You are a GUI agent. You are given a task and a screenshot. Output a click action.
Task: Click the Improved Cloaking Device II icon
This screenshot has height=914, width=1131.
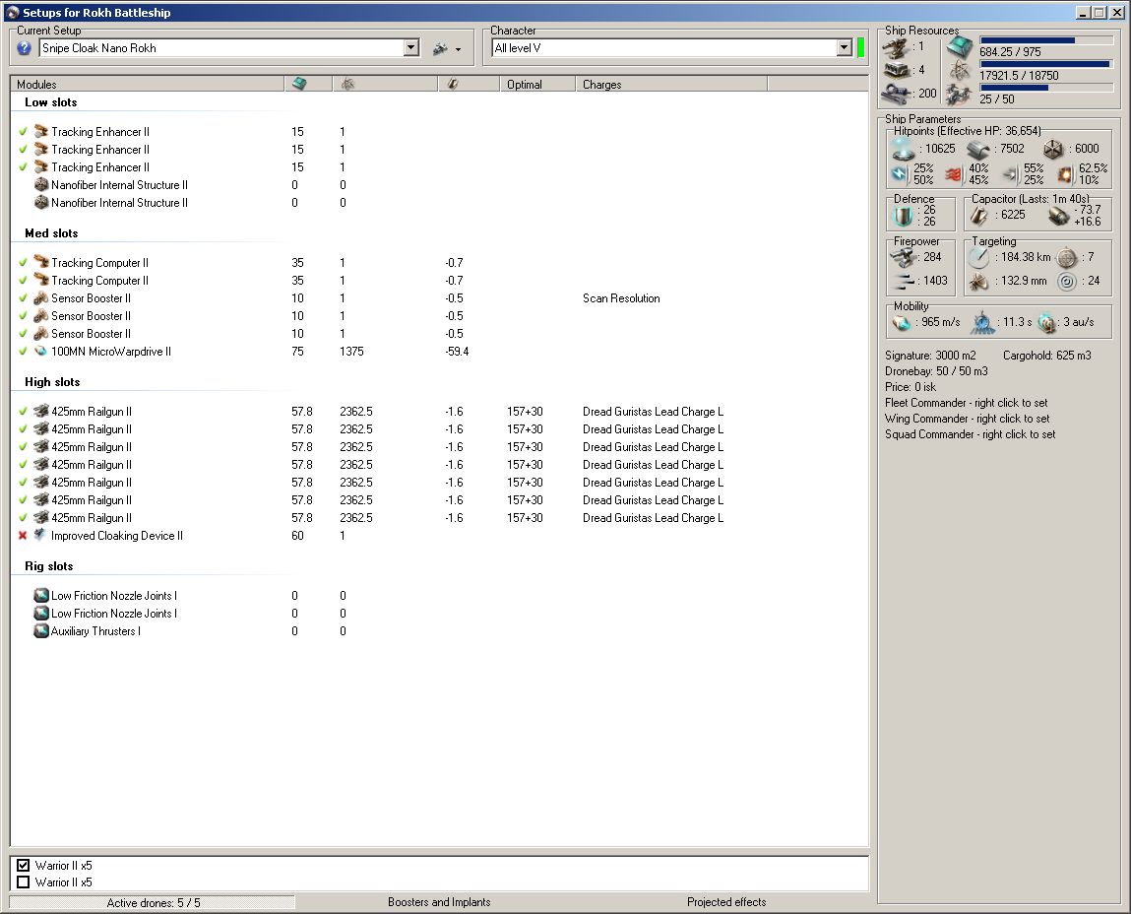point(41,535)
